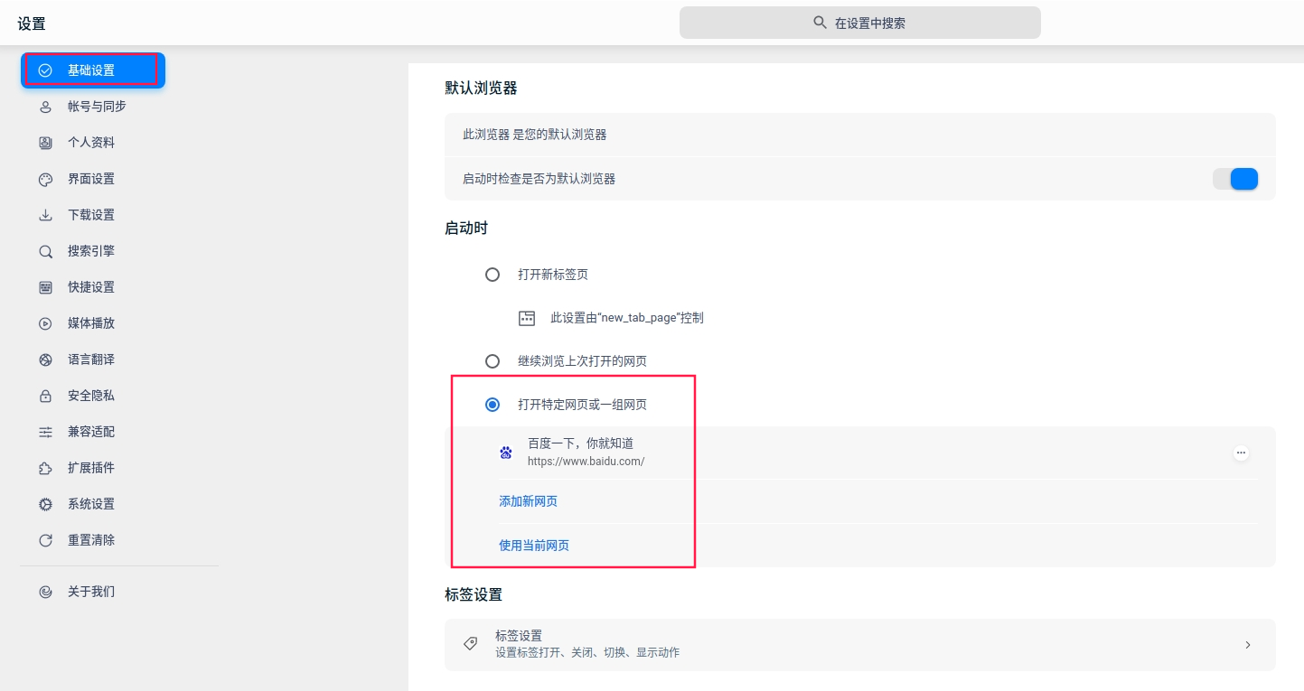
Task: Click the 启动时 section heading
Action: point(466,228)
